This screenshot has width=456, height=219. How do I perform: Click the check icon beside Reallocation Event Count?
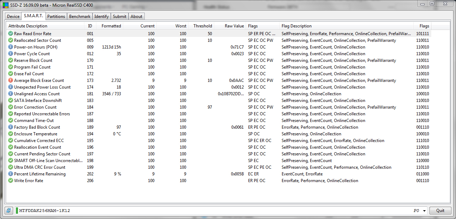coord(11,147)
